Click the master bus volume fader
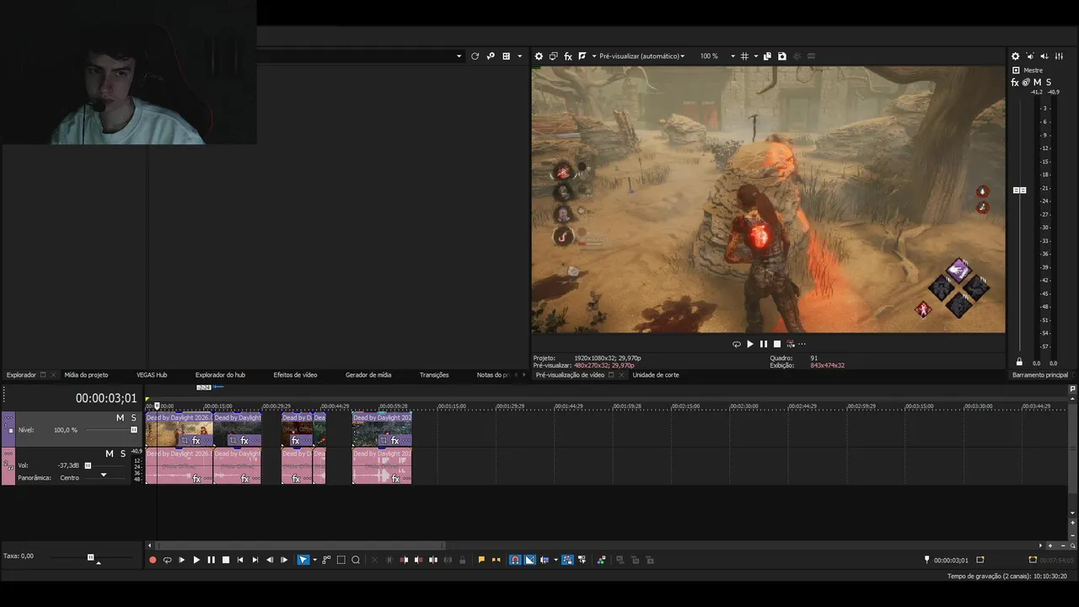The image size is (1079, 607). [1019, 191]
